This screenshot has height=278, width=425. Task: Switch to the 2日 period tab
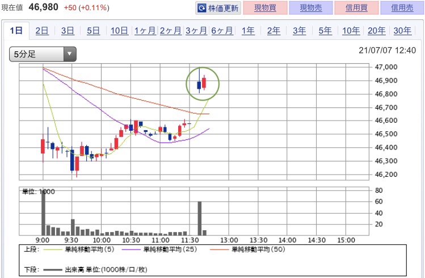pyautogui.click(x=42, y=31)
